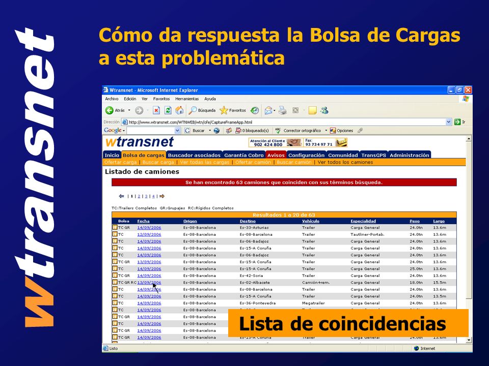
Task: Click the Atrás back arrow icon
Action: pyautogui.click(x=109, y=110)
